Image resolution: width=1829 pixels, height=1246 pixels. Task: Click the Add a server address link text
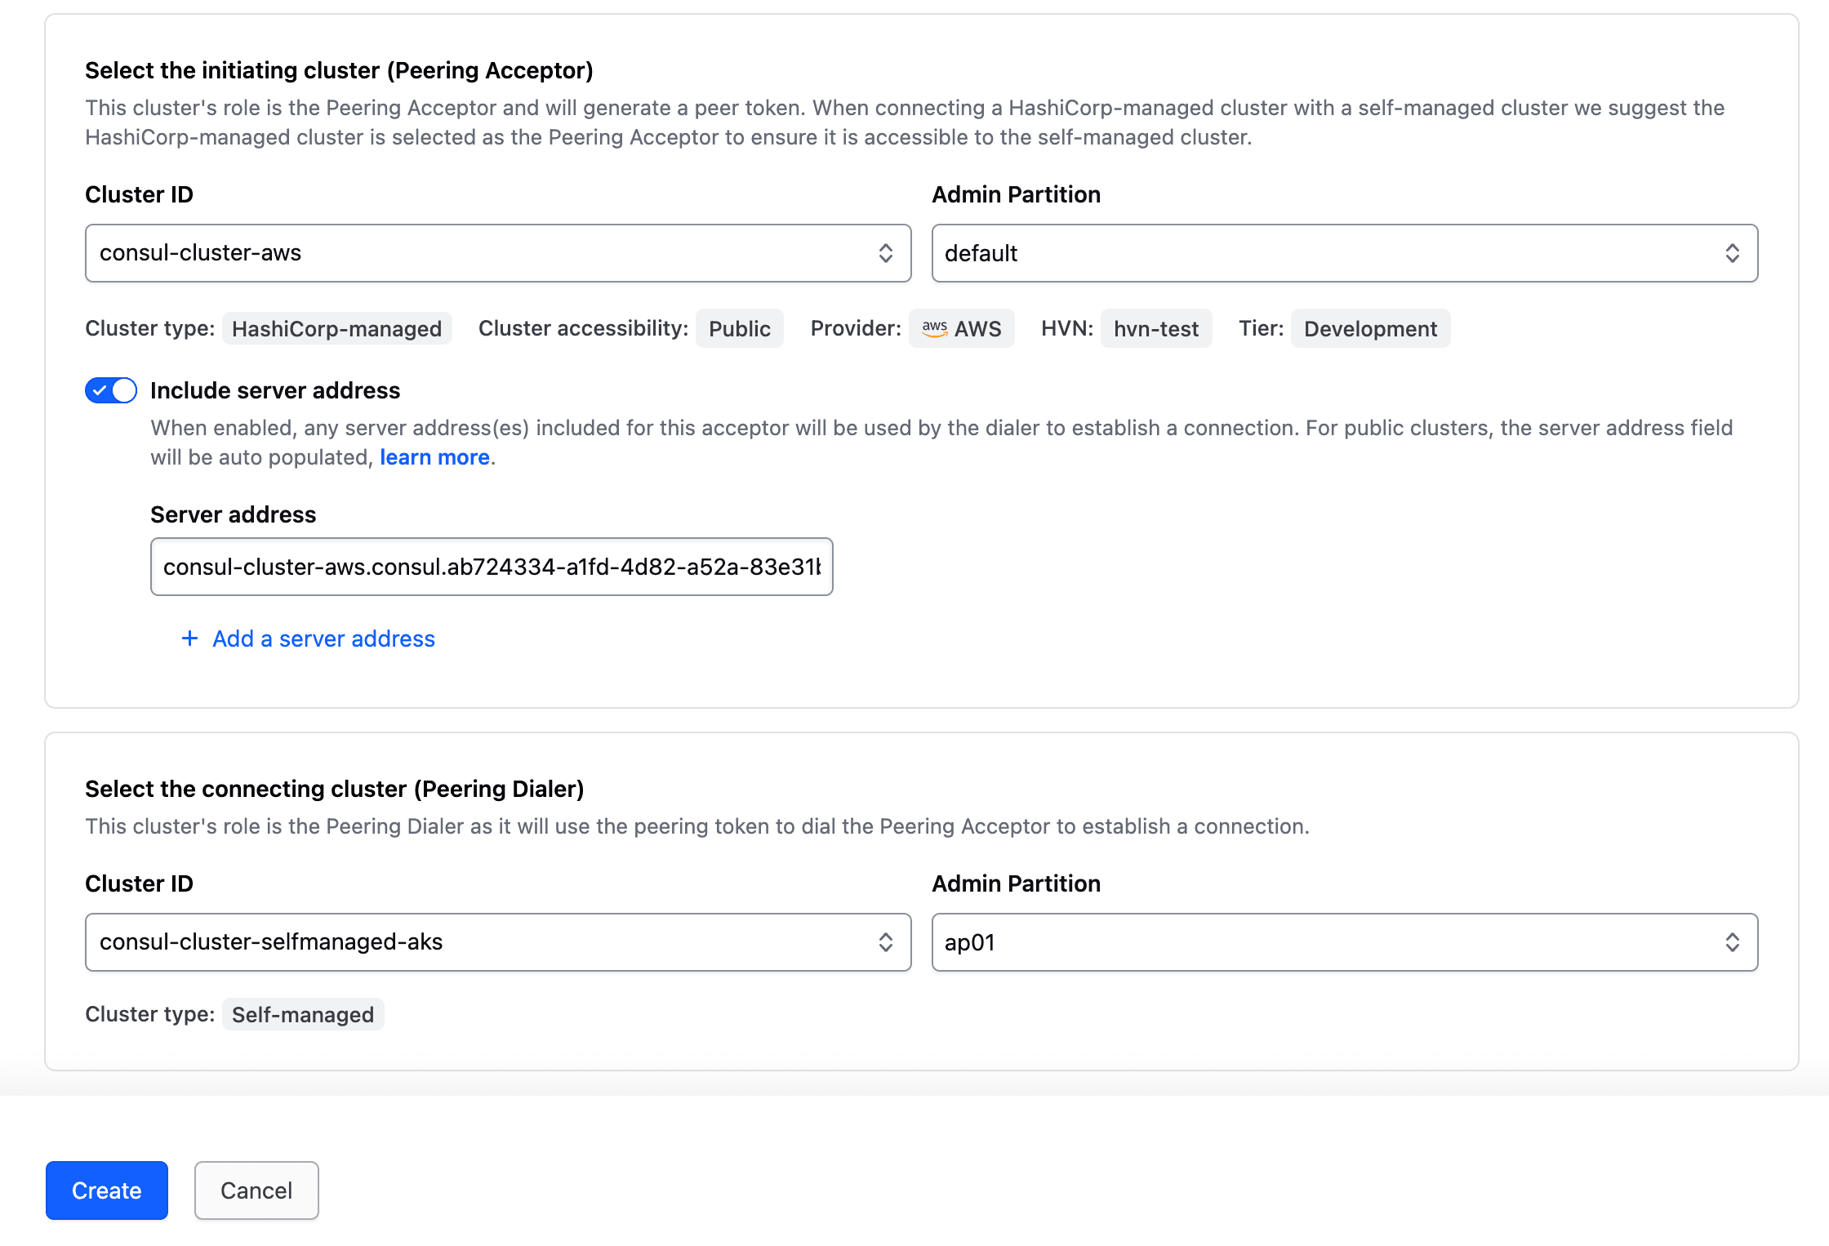[323, 639]
